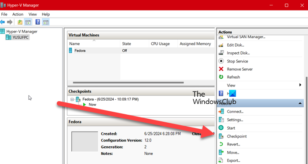Select Fedora - (6/25/2024 - 10:09:17 PM) checkpoint
Image resolution: width=308 pixels, height=164 pixels.
coord(110,99)
